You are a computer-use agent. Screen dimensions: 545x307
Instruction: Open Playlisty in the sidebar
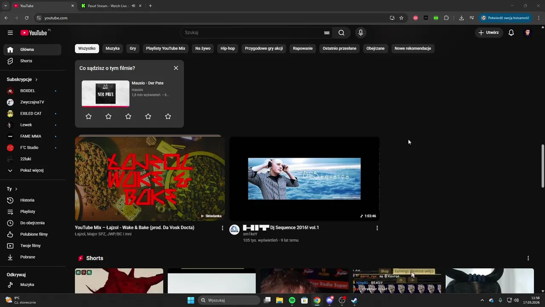click(32, 211)
